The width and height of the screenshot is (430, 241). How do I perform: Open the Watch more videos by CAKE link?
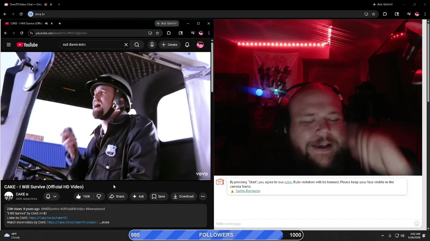(72, 222)
